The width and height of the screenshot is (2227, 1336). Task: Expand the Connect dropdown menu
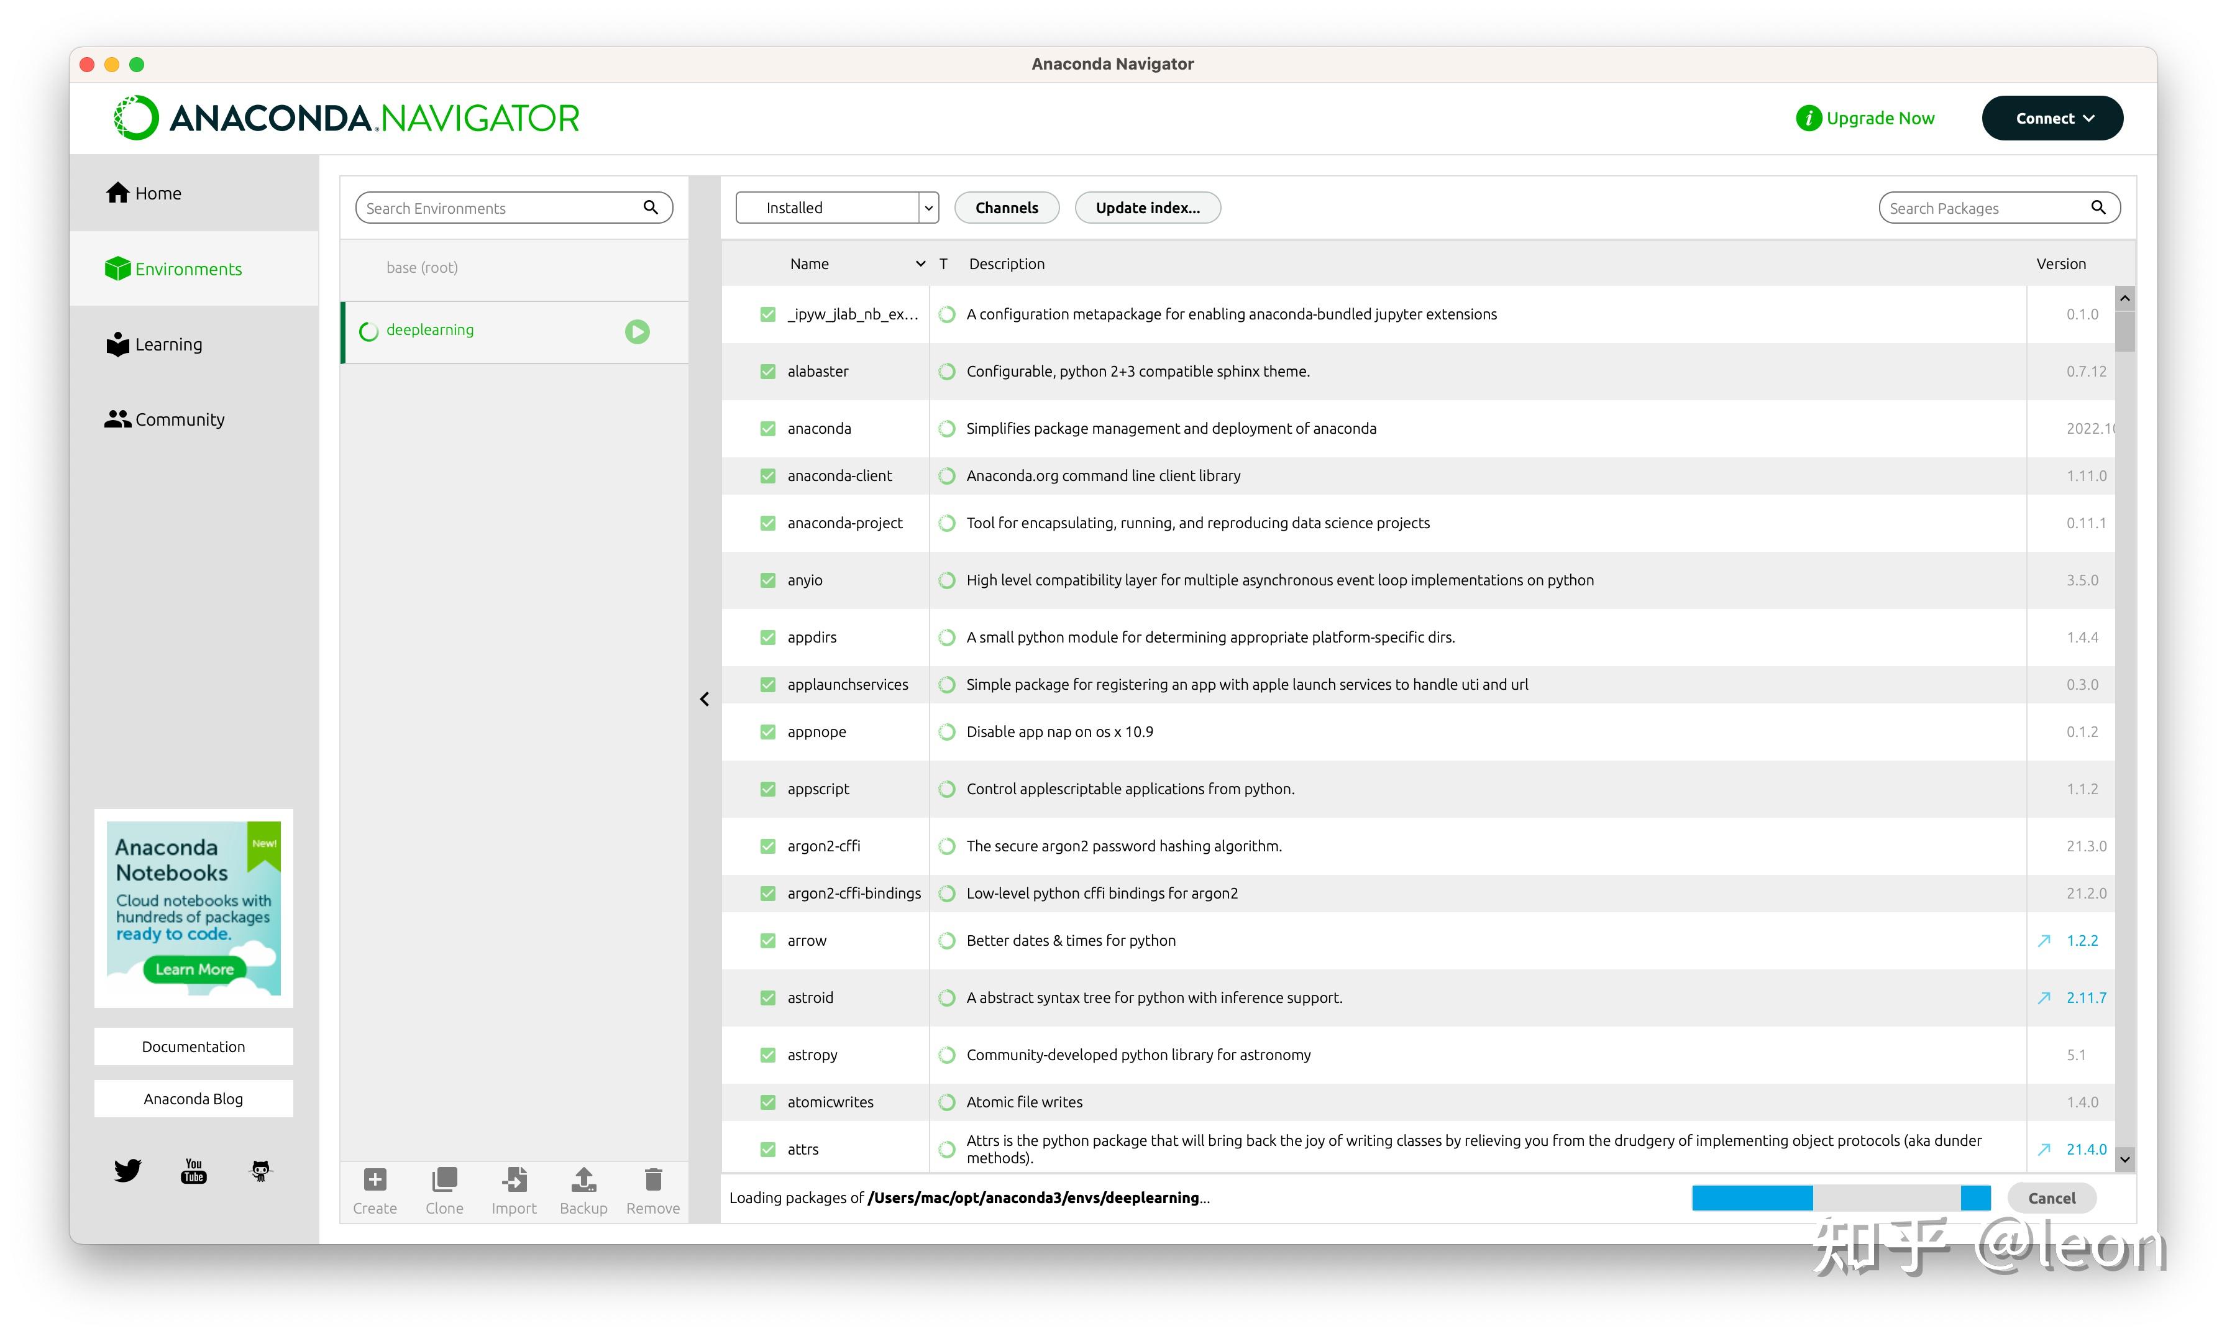click(x=2052, y=118)
